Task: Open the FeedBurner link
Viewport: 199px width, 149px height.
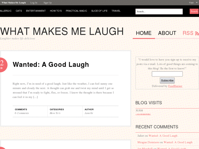Action: tap(175, 86)
